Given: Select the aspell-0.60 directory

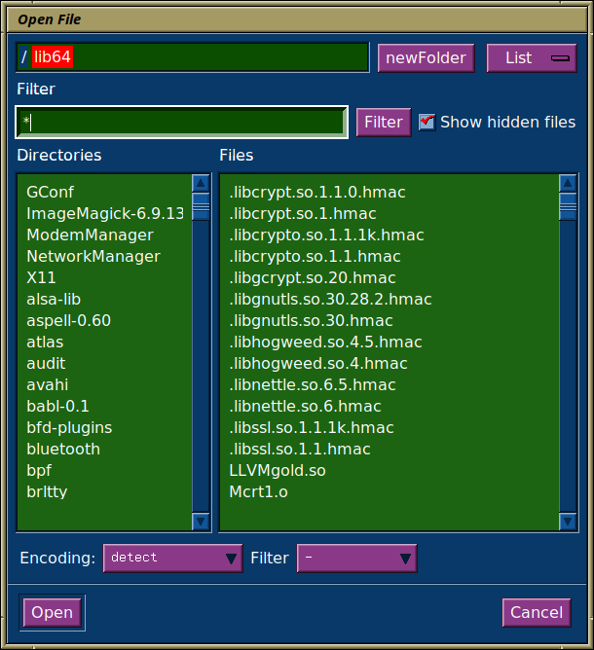Looking at the screenshot, I should [x=104, y=320].
